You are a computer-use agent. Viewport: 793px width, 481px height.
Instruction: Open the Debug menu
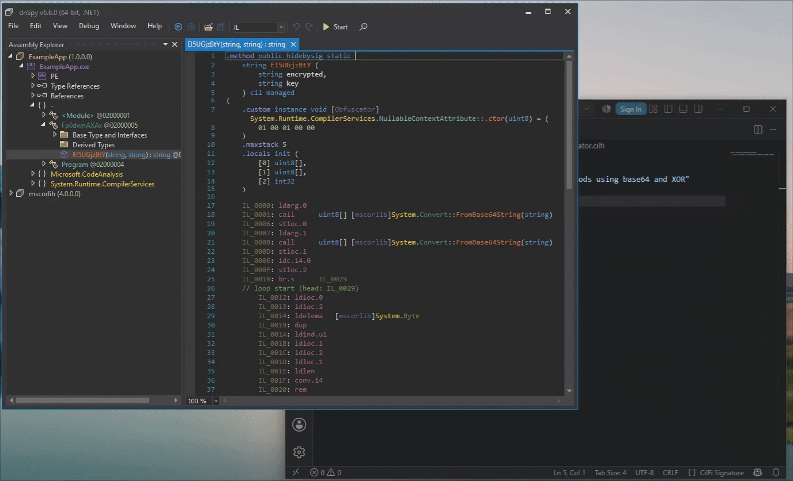(x=89, y=26)
